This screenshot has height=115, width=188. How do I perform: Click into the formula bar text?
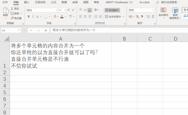coord(74,30)
